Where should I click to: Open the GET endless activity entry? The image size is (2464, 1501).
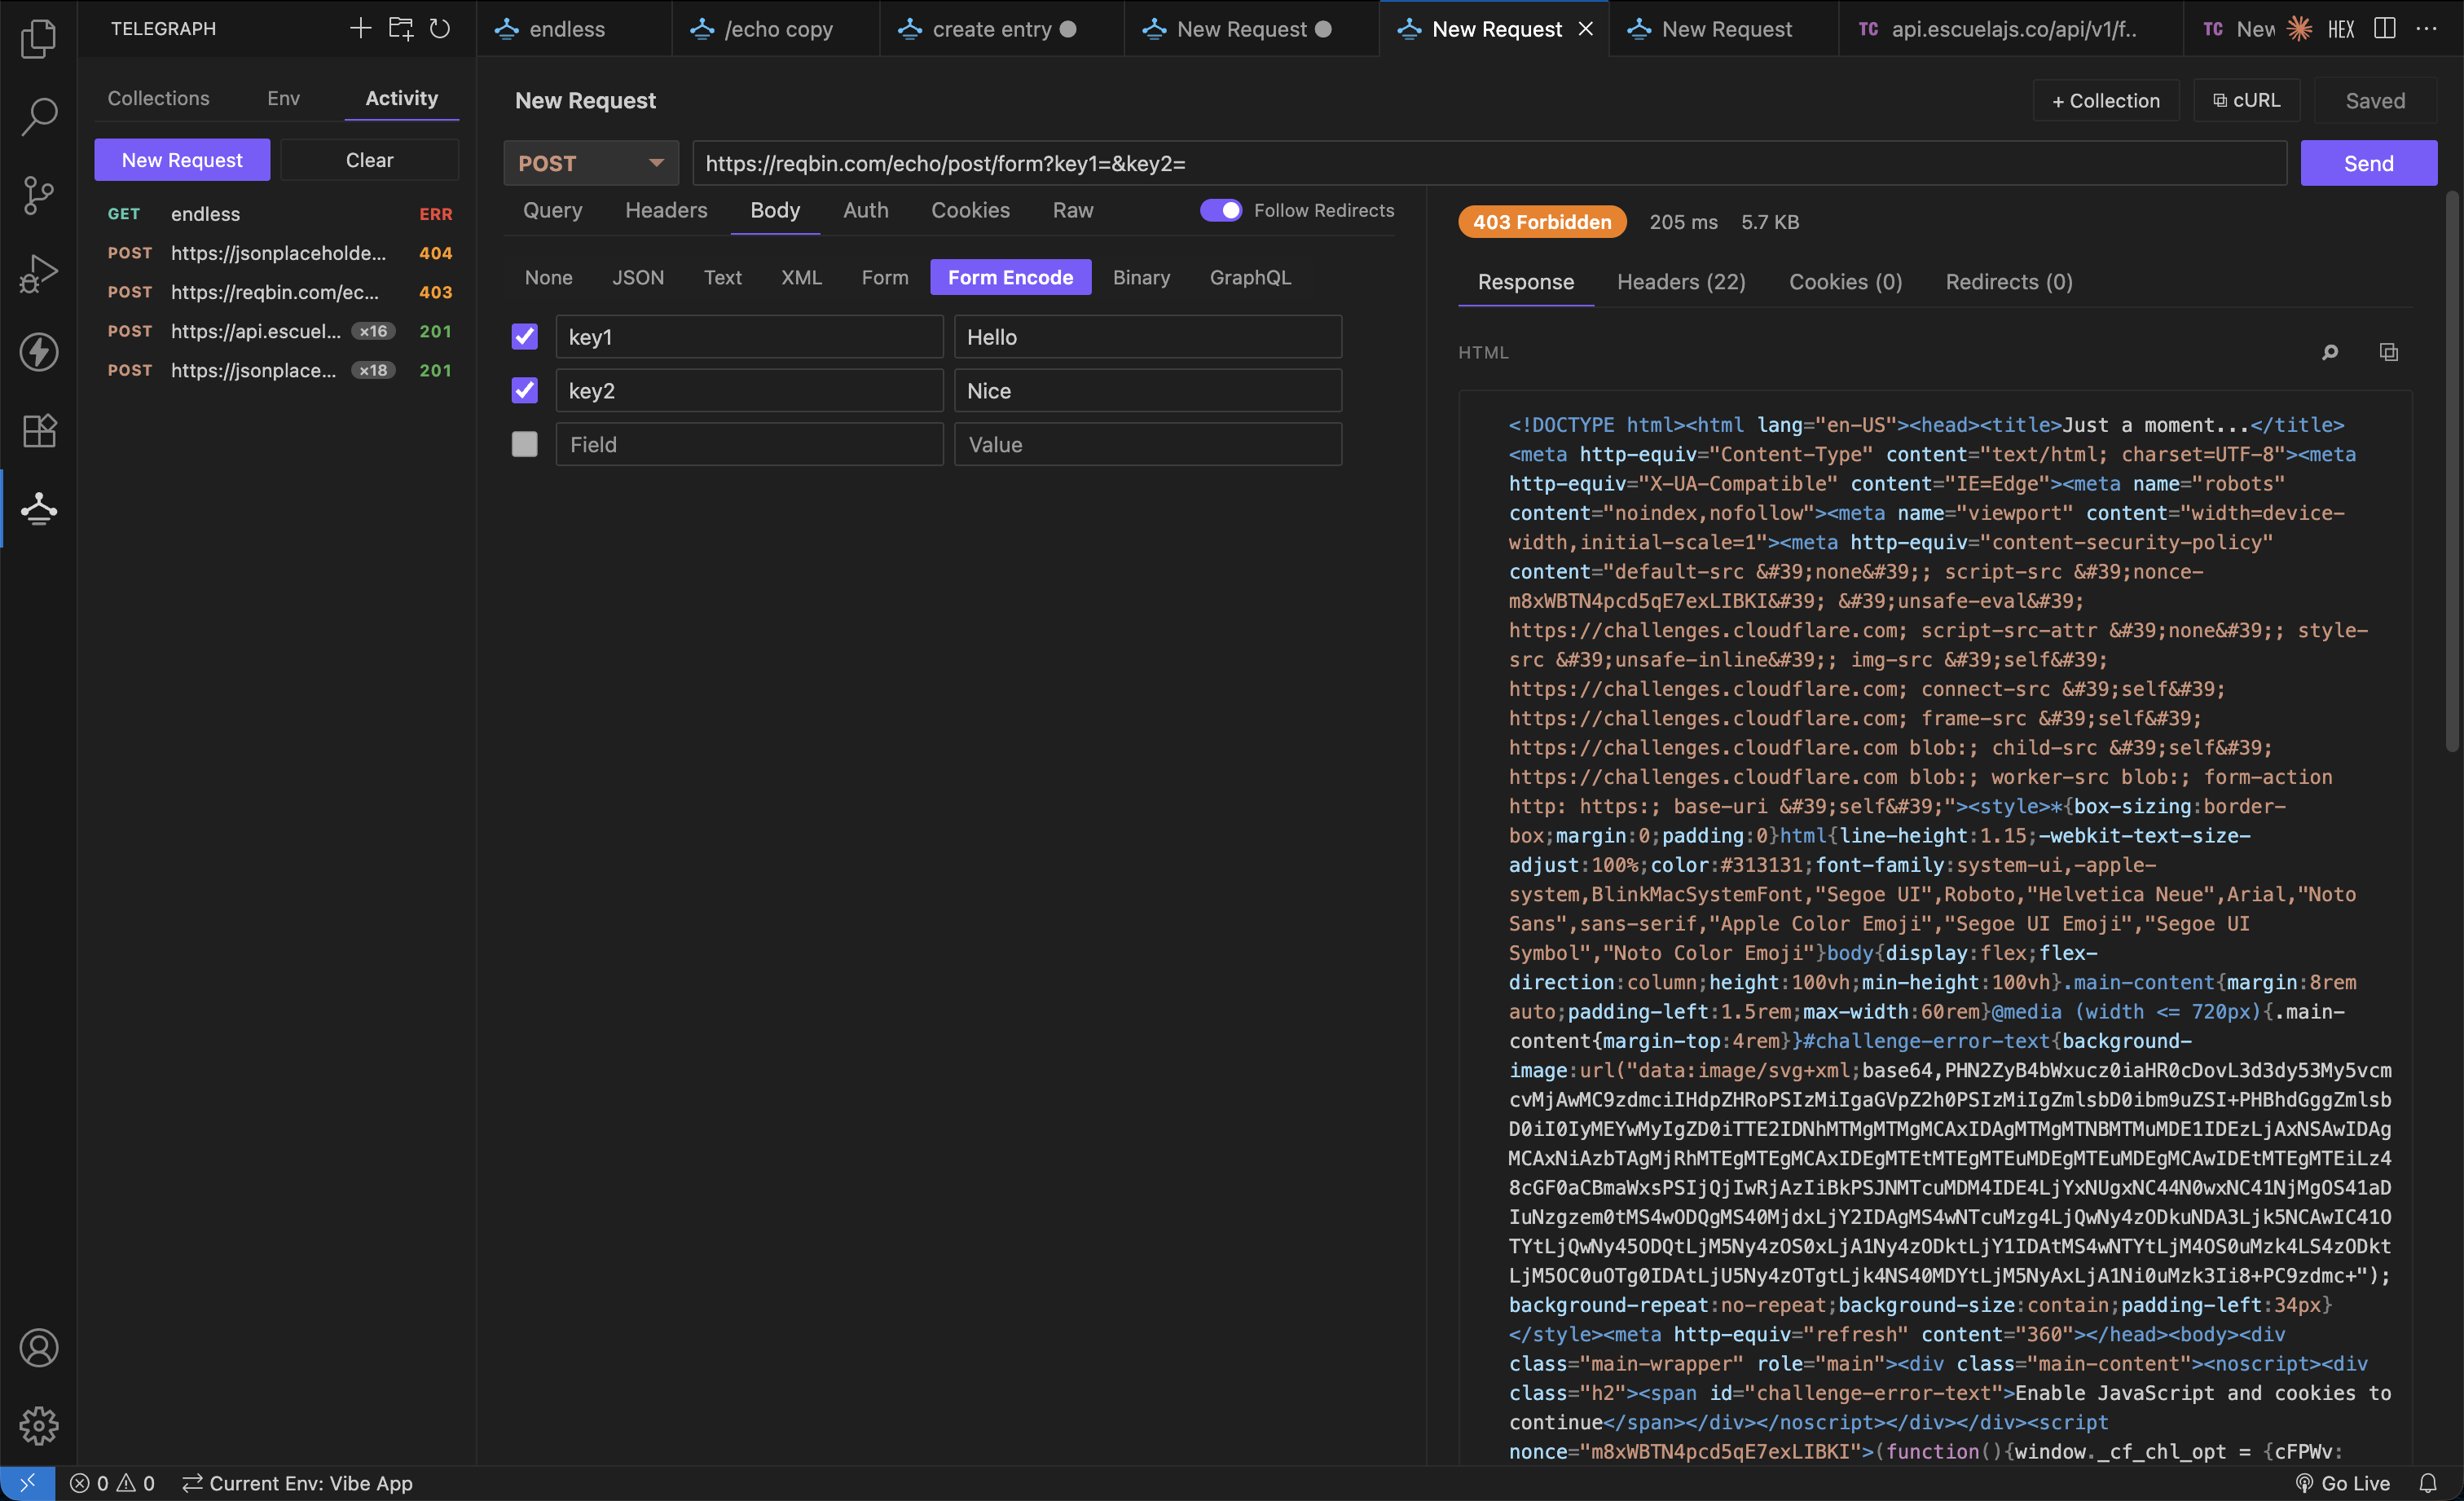pos(279,214)
